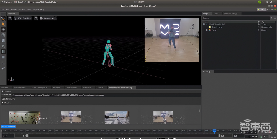
Task: Select the arrow selection tool
Action: 3,24
